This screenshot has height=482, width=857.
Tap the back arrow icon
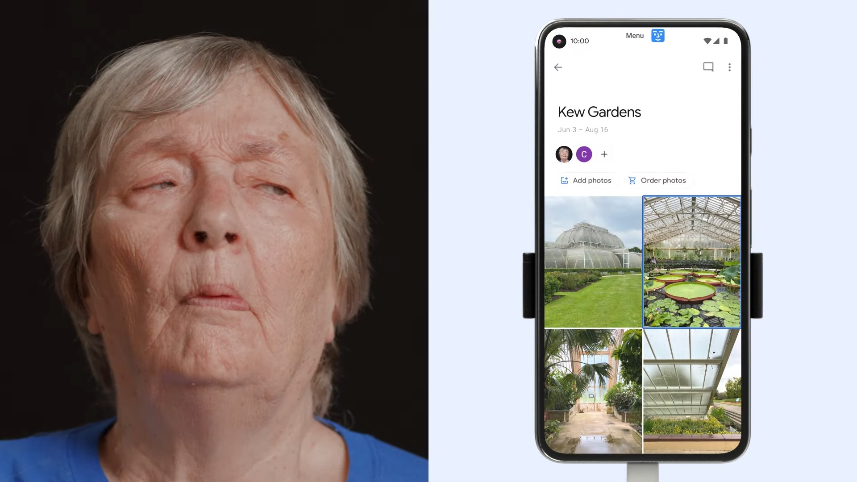point(557,66)
